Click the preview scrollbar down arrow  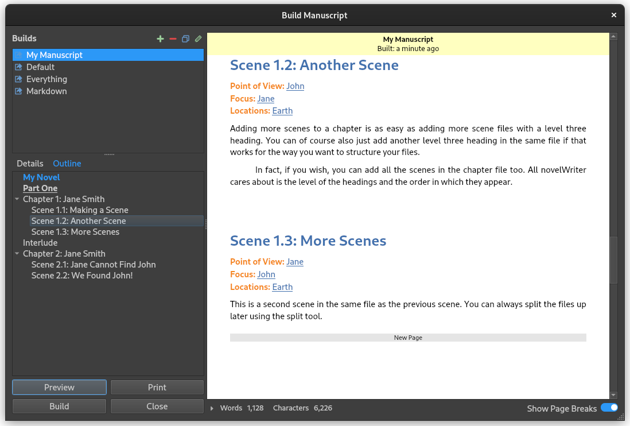click(x=613, y=395)
